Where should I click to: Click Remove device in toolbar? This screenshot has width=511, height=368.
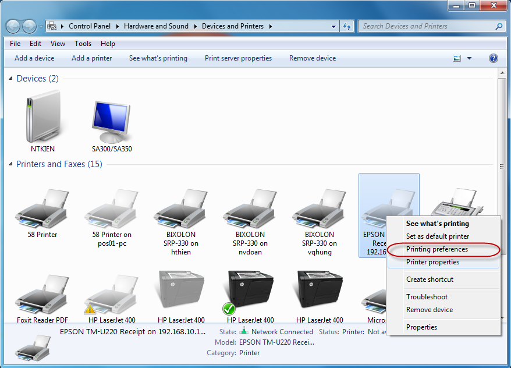pyautogui.click(x=313, y=58)
